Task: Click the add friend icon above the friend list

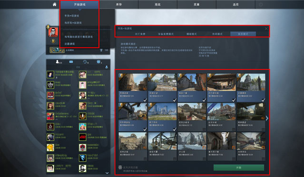Action: [107, 67]
